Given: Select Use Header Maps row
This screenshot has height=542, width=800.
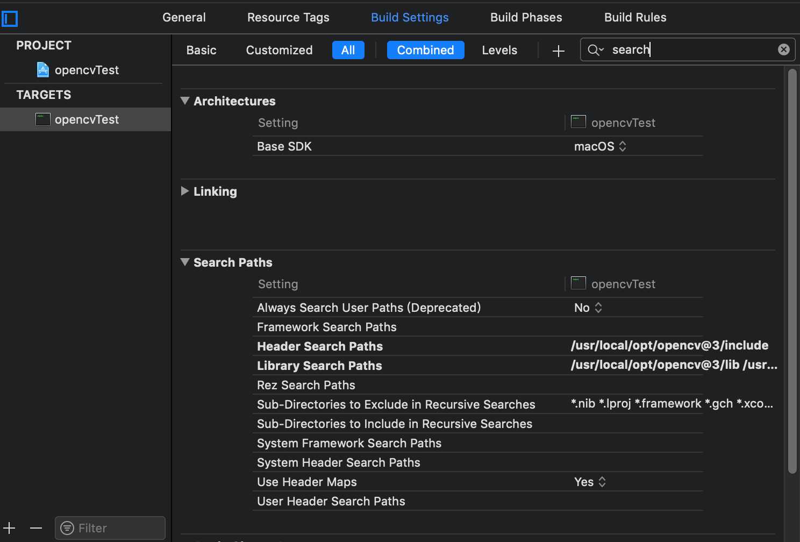Looking at the screenshot, I should (x=477, y=482).
